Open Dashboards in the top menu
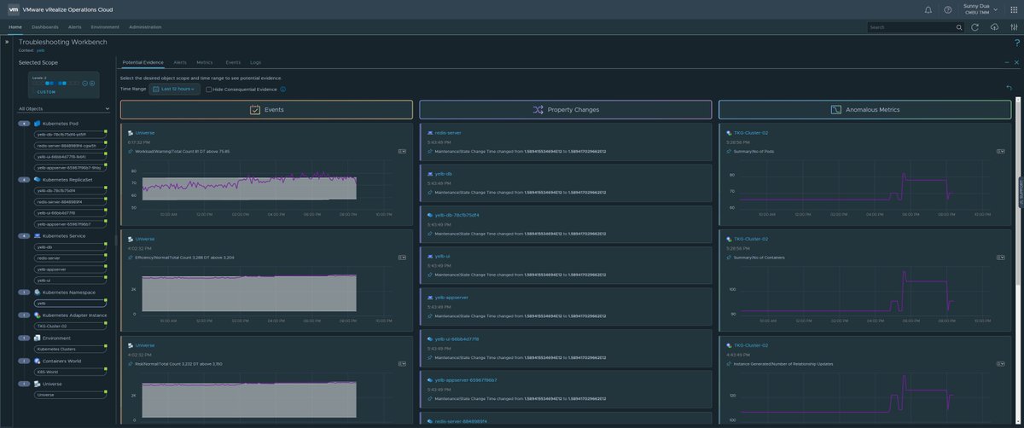The image size is (1024, 428). (x=45, y=27)
